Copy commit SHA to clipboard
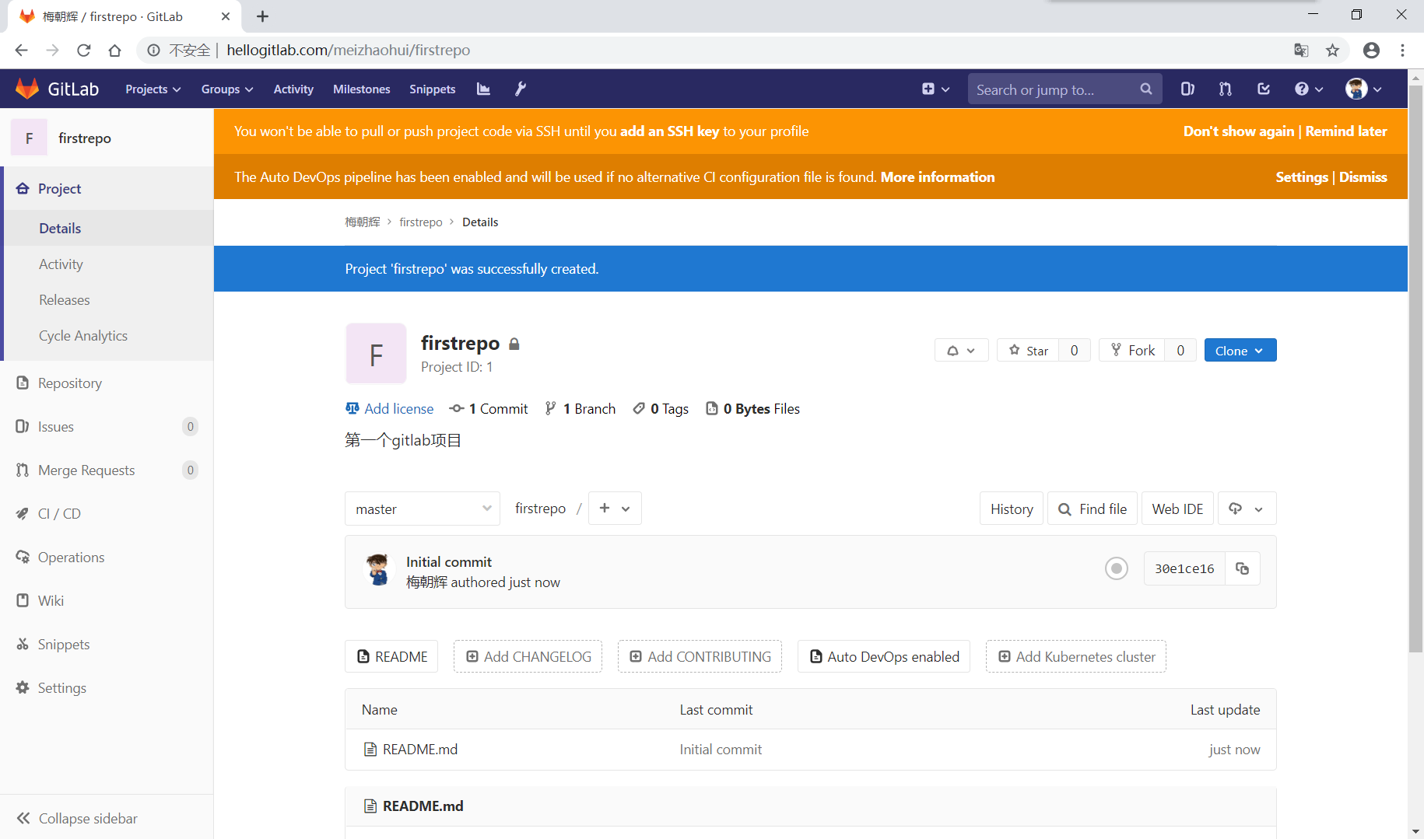Viewport: 1424px width, 839px height. 1243,568
